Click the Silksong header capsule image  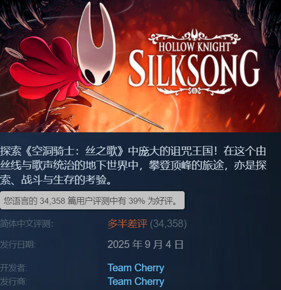[140, 66]
